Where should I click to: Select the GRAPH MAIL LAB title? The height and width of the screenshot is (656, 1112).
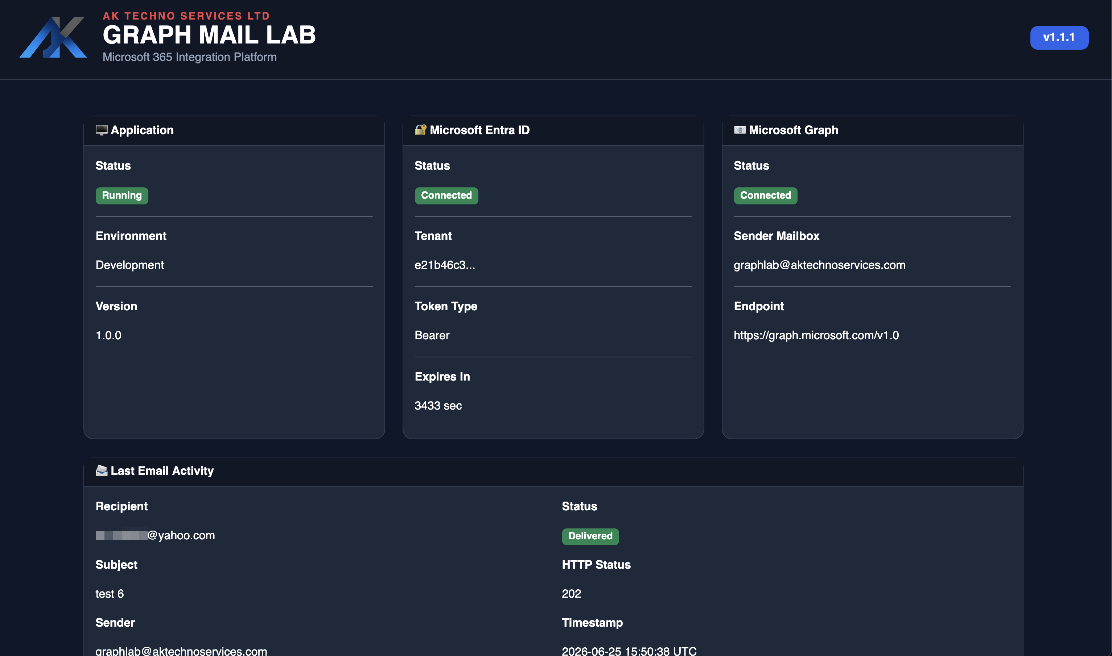click(x=209, y=35)
